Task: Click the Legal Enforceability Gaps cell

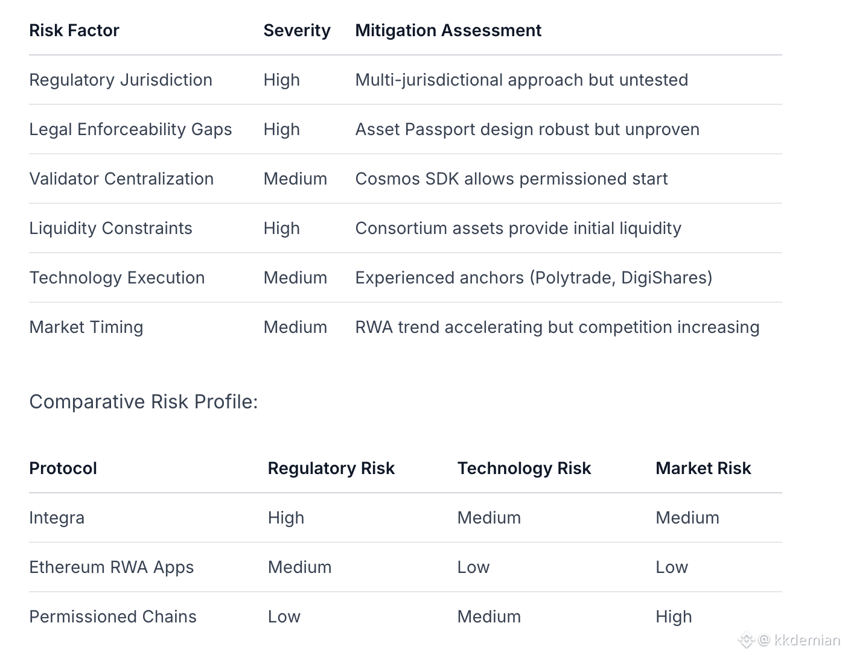Action: point(130,130)
